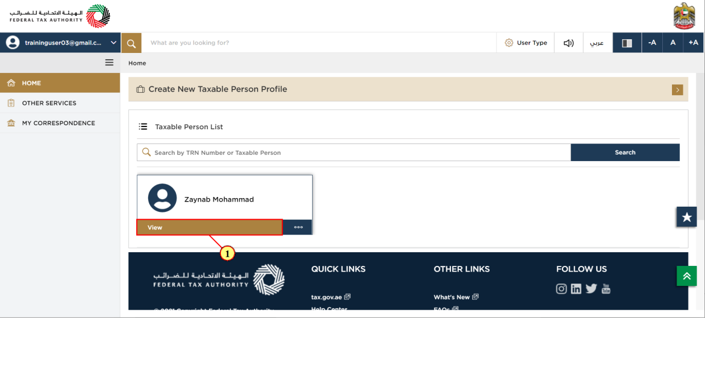Click the My Correspondence bank icon
The height and width of the screenshot is (369, 705).
[x=11, y=123]
